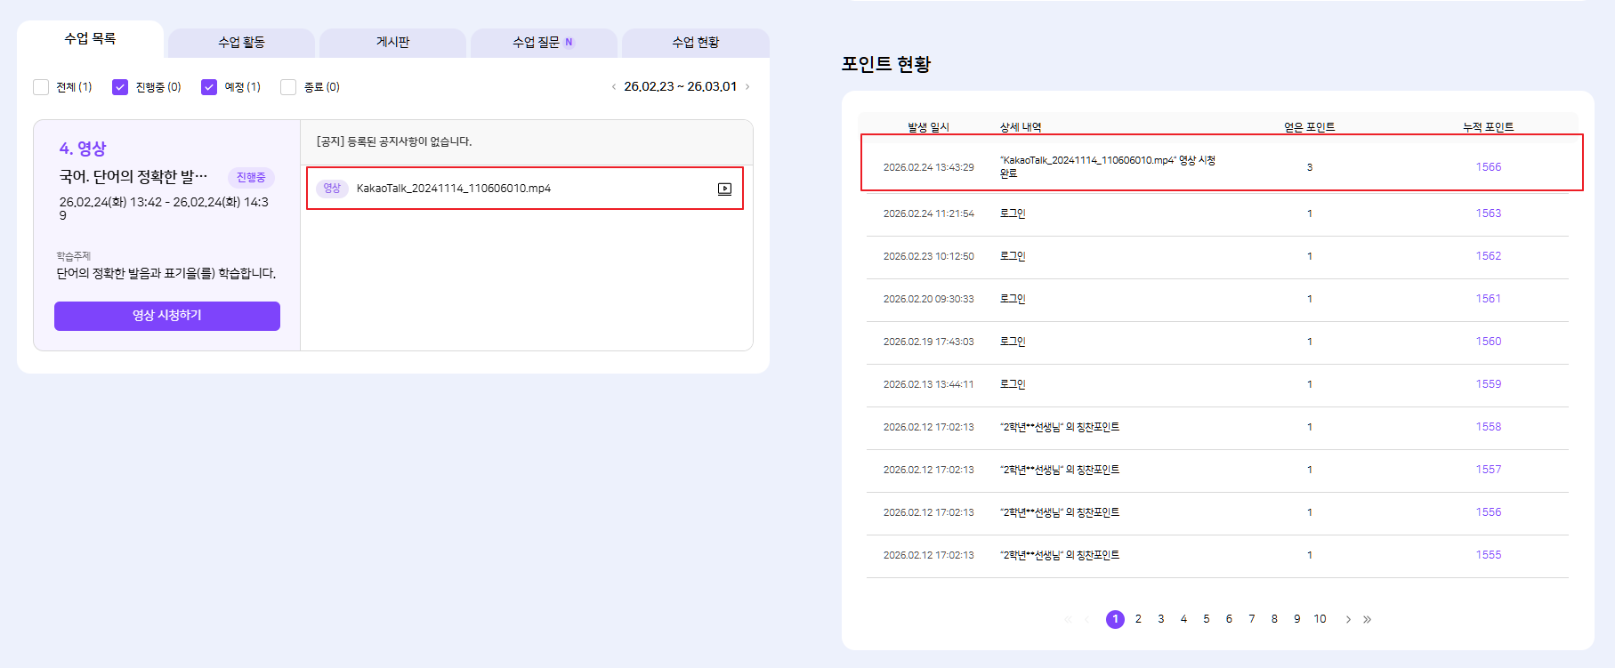Click the 진행중 status badge
The height and width of the screenshot is (668, 1615).
[251, 178]
